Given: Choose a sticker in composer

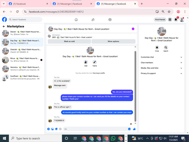Looking at the screenshot, I should (56, 129).
